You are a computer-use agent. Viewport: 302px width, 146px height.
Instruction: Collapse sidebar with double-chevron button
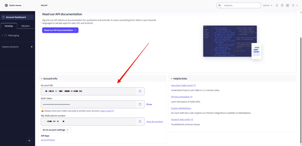pos(29,141)
